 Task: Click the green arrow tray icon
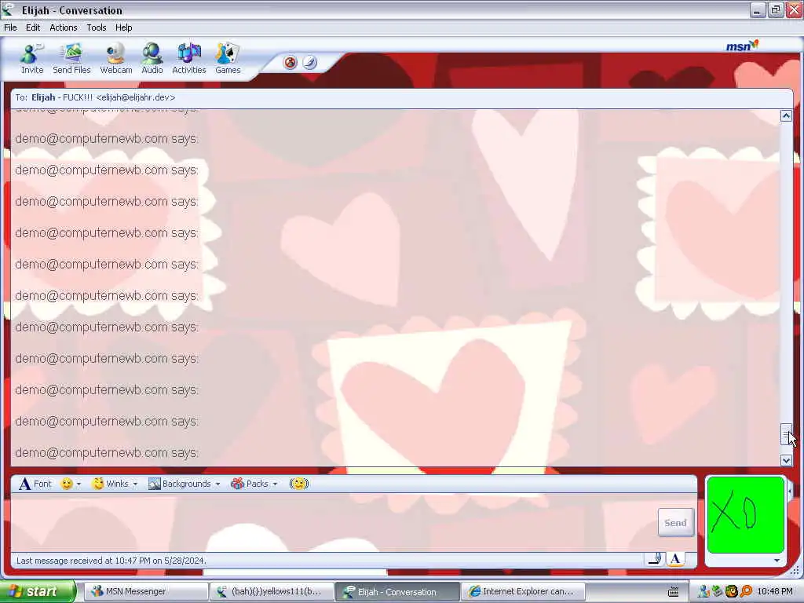pyautogui.click(x=718, y=591)
